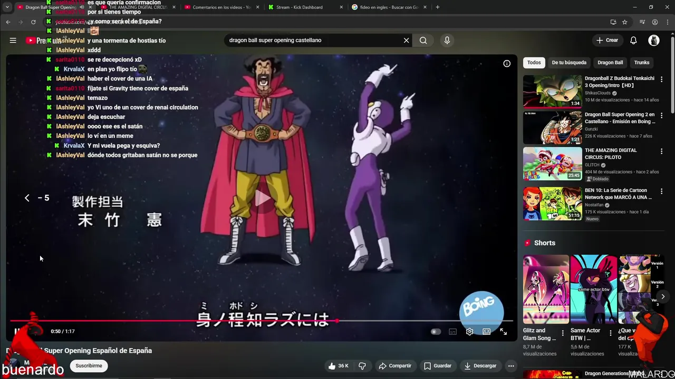The height and width of the screenshot is (379, 675).
Task: Switch to THE AMAZING DIGITAL CIRCUS tab
Action: click(x=138, y=7)
